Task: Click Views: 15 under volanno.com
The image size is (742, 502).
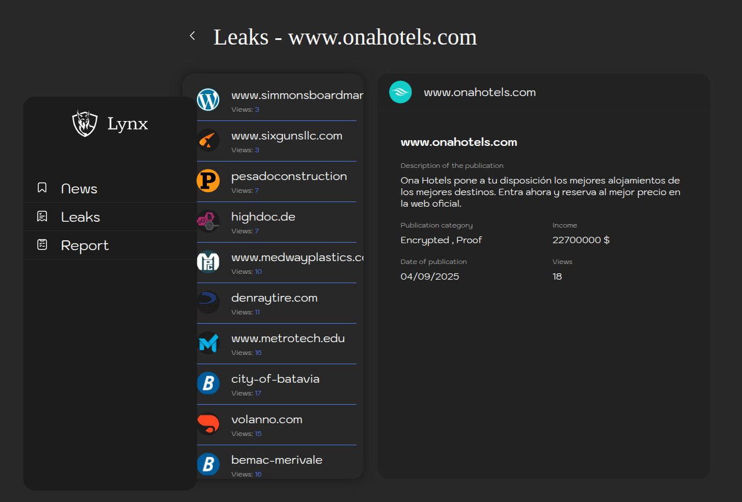Action: [246, 434]
